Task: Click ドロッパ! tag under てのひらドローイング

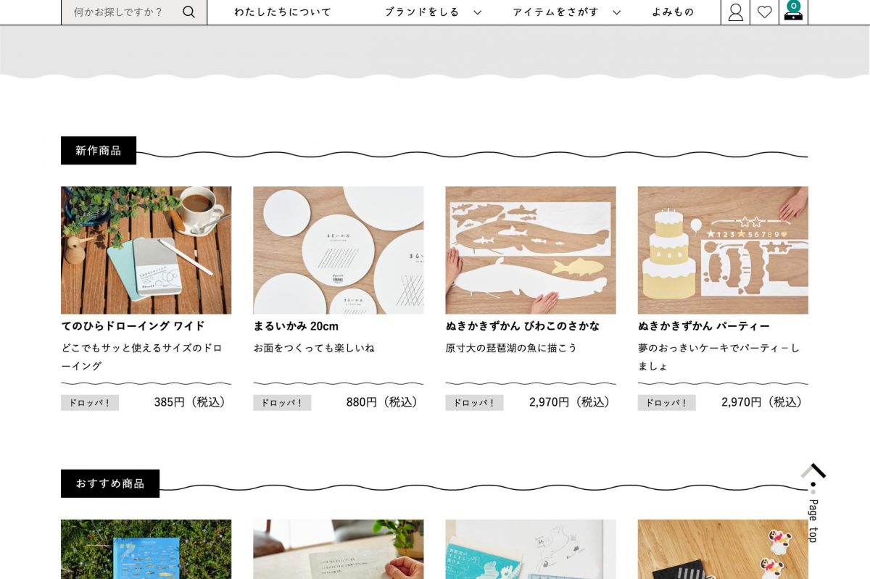Action: click(x=90, y=403)
